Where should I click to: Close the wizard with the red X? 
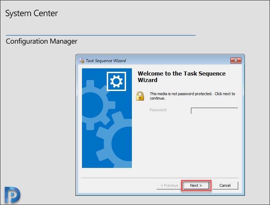tap(236, 60)
